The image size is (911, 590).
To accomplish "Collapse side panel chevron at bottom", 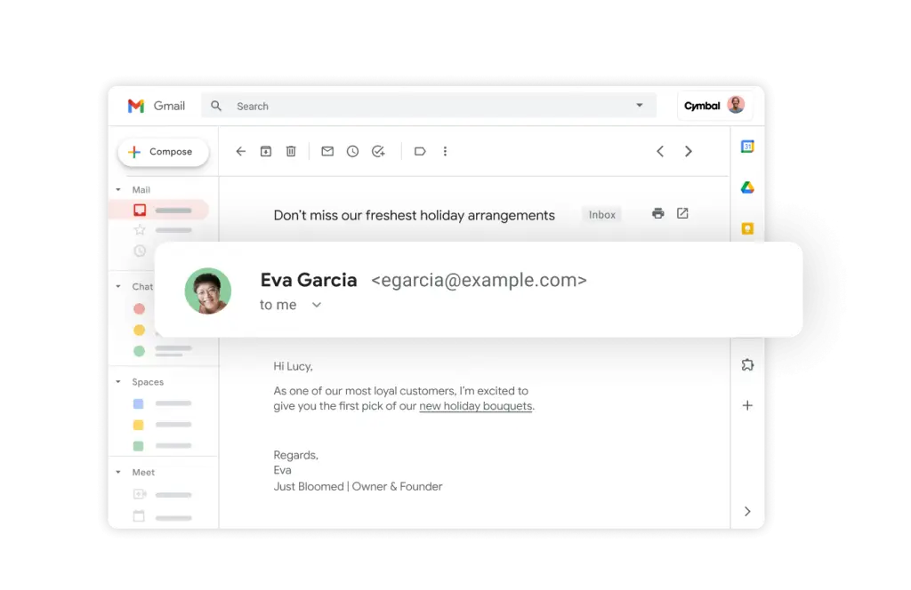I will (747, 511).
